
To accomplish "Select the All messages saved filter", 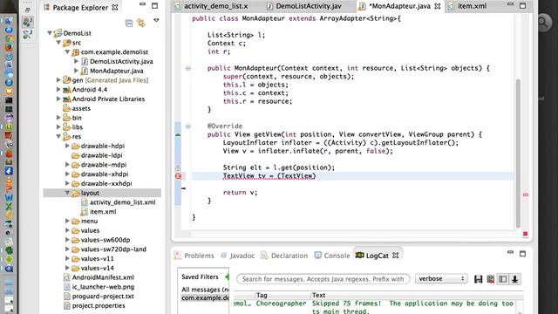I will click(205, 290).
